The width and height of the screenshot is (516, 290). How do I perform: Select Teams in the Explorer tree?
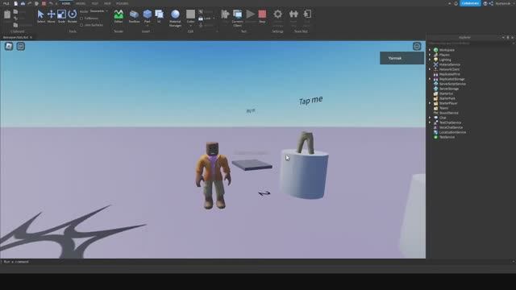click(443, 108)
